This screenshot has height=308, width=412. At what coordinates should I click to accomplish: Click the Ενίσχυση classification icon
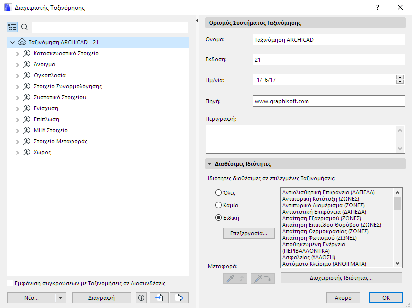point(27,108)
